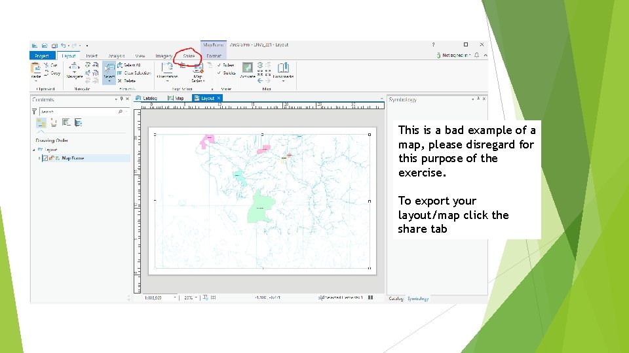Expand the Map Frame tree node
629x353 pixels.
coord(39,158)
